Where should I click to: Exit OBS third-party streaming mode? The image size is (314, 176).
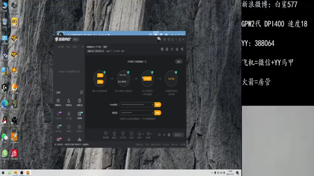tap(179, 61)
